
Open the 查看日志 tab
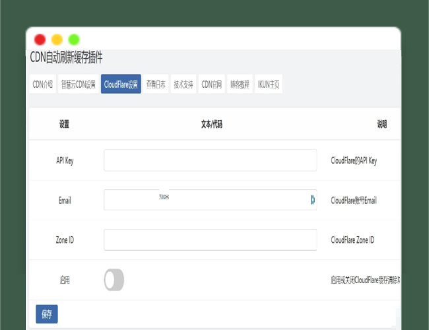[x=156, y=84]
